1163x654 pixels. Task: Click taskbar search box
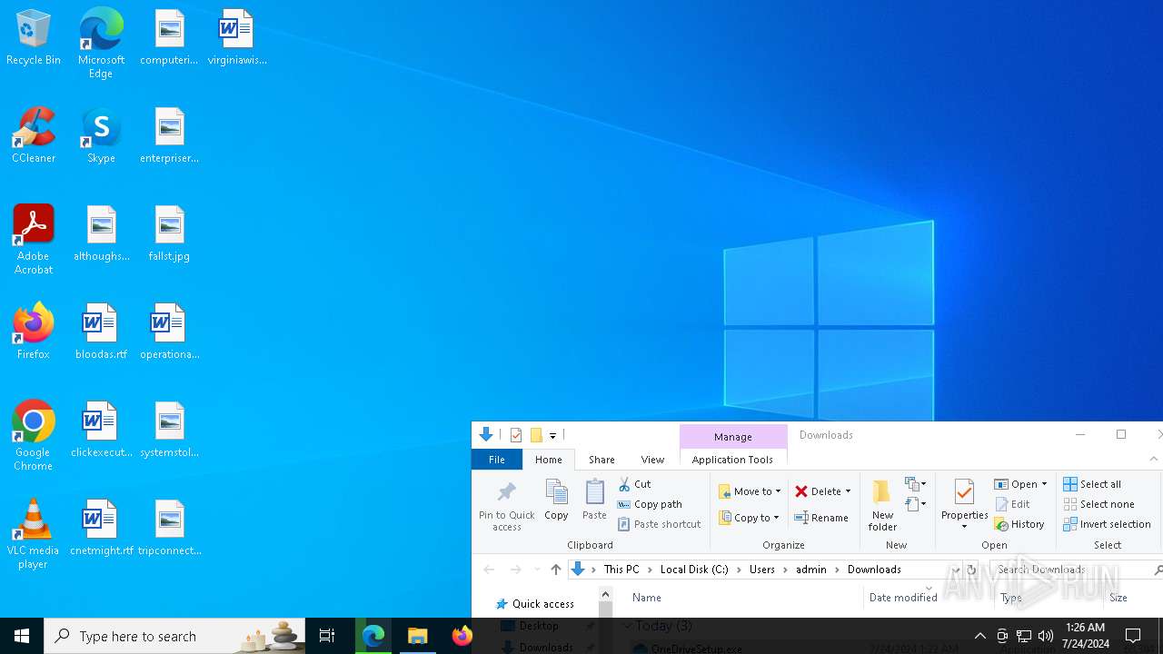[176, 636]
